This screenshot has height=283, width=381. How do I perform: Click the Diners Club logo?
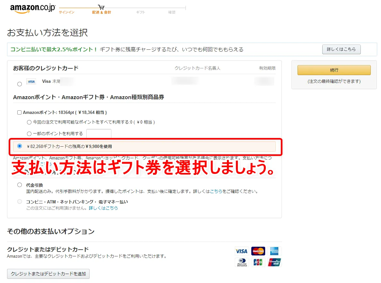coord(242,262)
